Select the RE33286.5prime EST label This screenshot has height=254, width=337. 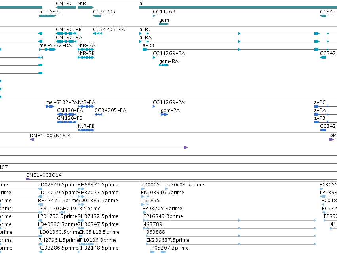(58, 248)
